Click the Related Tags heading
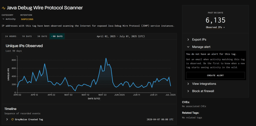256x126 pixels. pyautogui.click(x=190, y=113)
